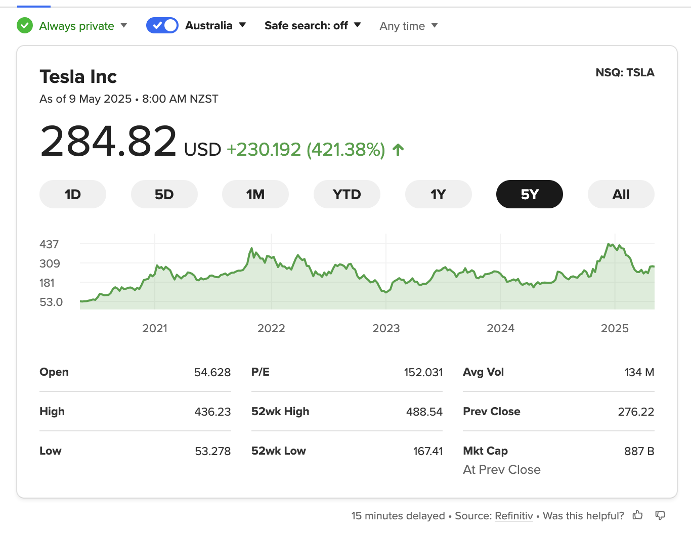691x534 pixels.
Task: Click the 2024 axis label
Action: tap(501, 329)
